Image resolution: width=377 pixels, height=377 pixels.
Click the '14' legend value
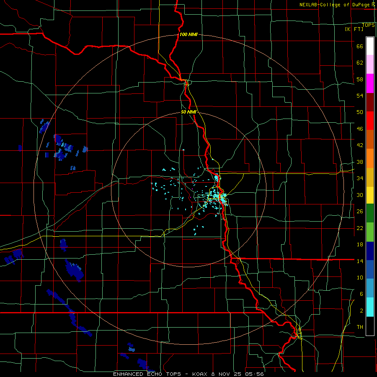coord(360,261)
